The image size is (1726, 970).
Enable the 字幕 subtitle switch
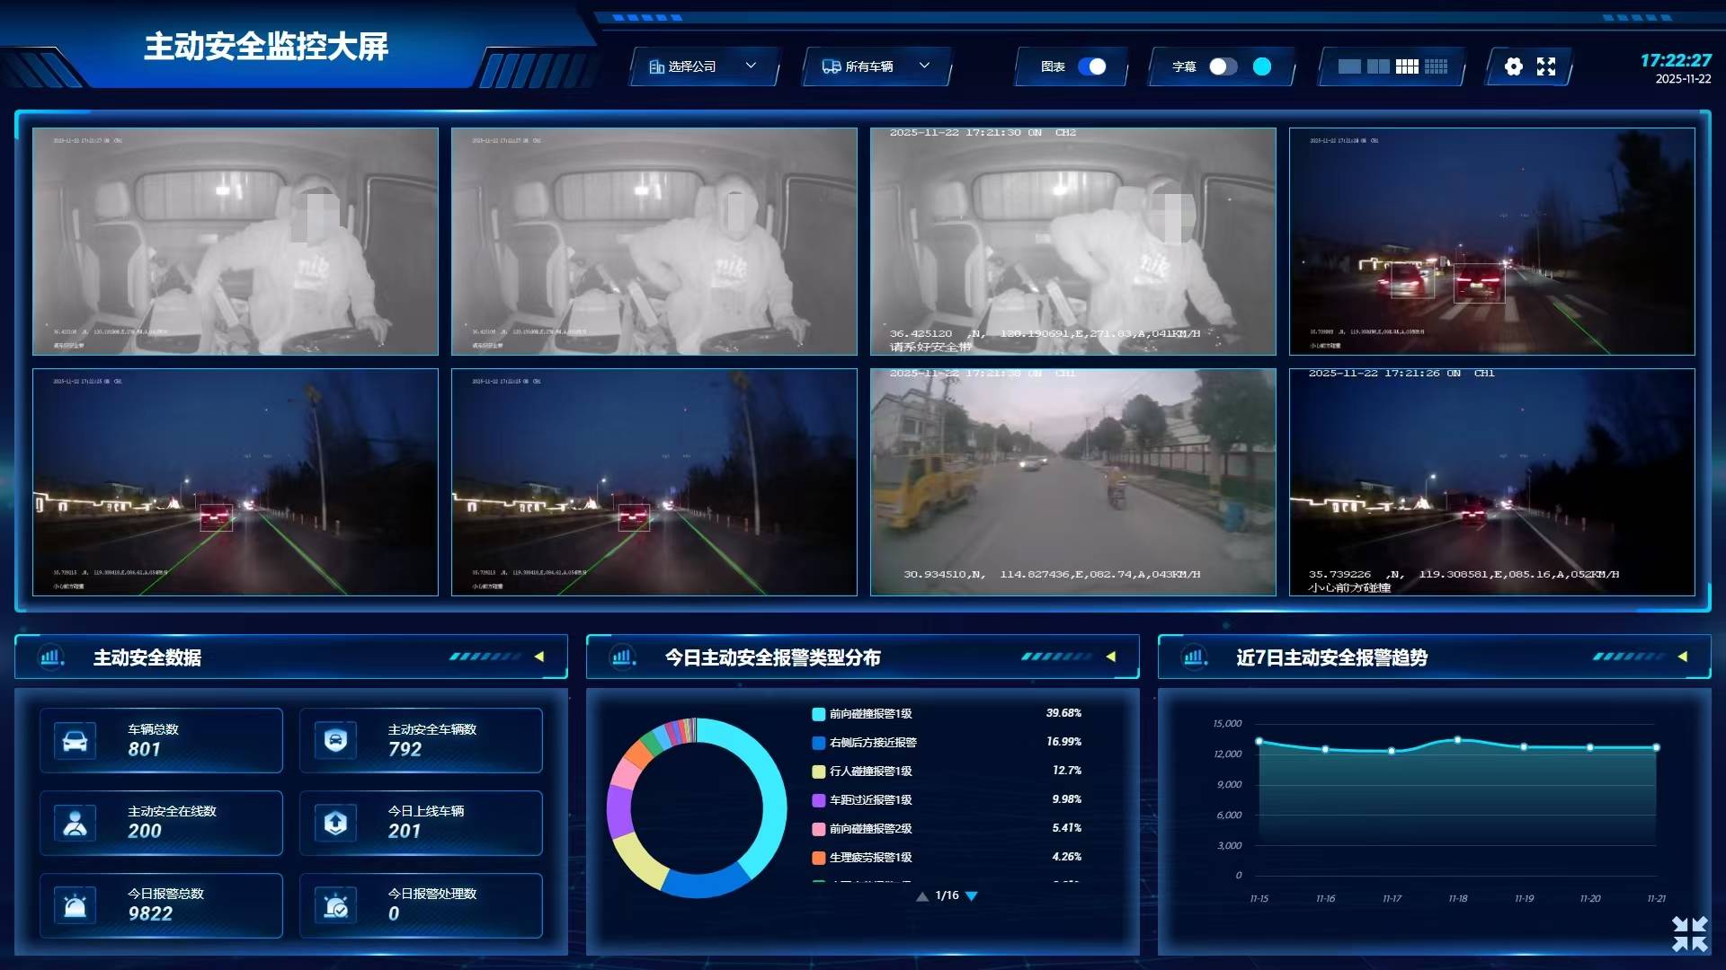(1223, 66)
